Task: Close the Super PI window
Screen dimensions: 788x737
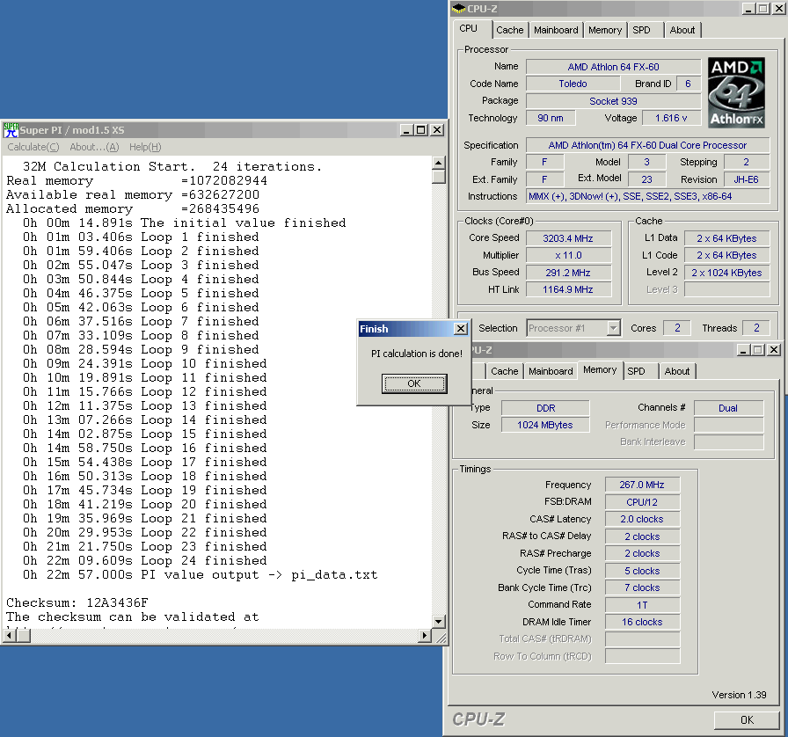Action: click(x=437, y=130)
